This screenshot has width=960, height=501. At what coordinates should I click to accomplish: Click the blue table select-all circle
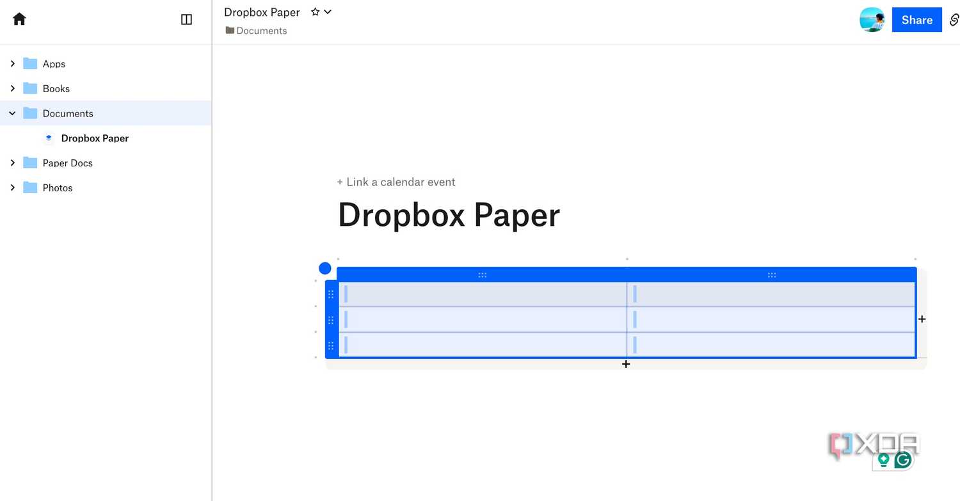(x=325, y=268)
